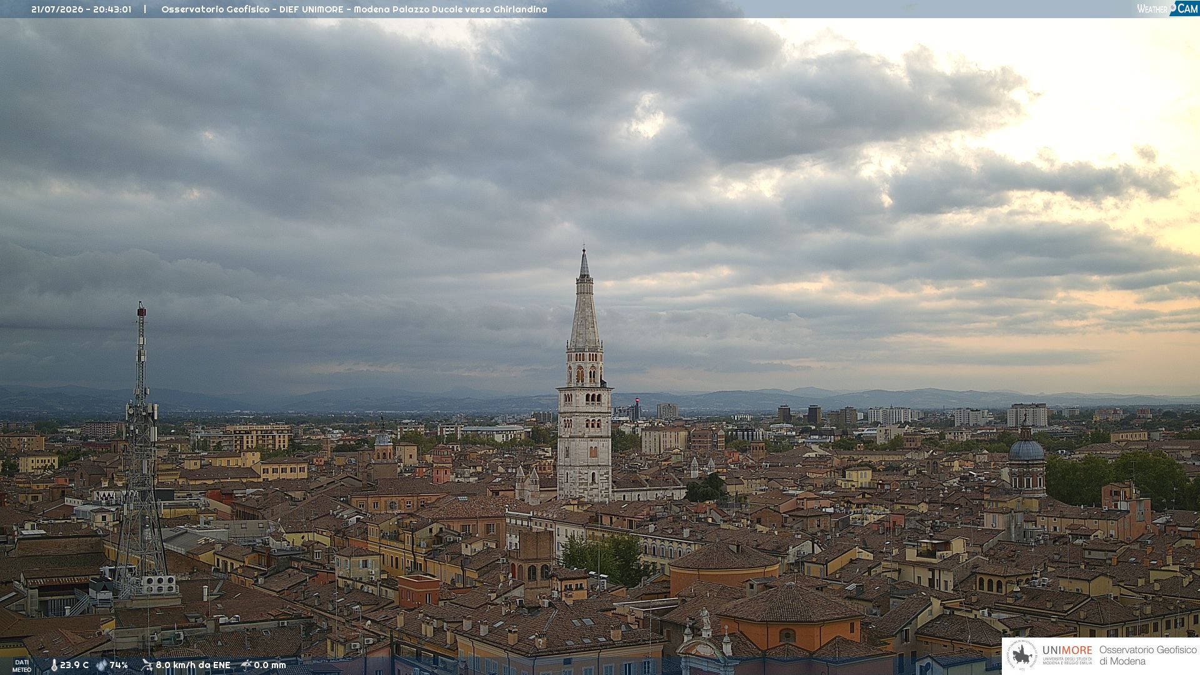Click the 0.0 mm rainfall value

[x=270, y=666]
